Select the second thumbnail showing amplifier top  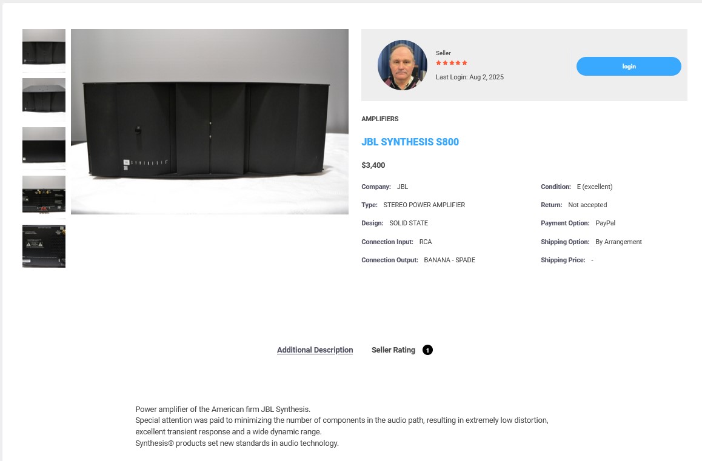[44, 100]
